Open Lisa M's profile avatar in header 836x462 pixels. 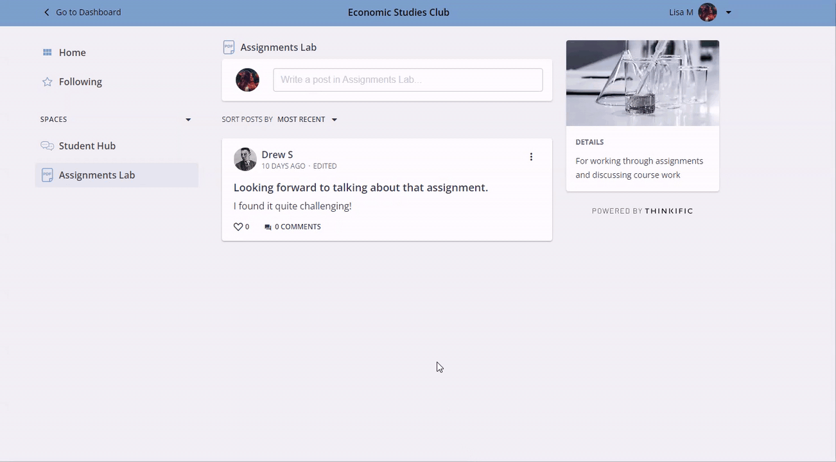coord(708,12)
